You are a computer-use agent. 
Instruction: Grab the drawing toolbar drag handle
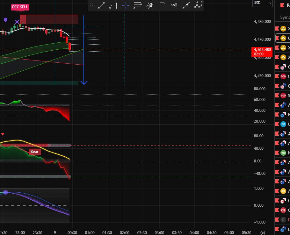[x=92, y=5]
